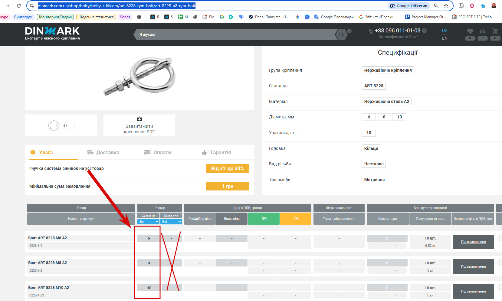Open the PM bookmark
The height and width of the screenshot is (301, 502).
pyautogui.click(x=208, y=17)
